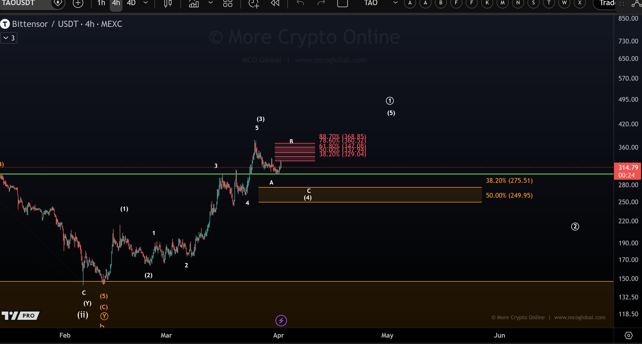
Task: Open the Indicators panel
Action: [194, 3]
